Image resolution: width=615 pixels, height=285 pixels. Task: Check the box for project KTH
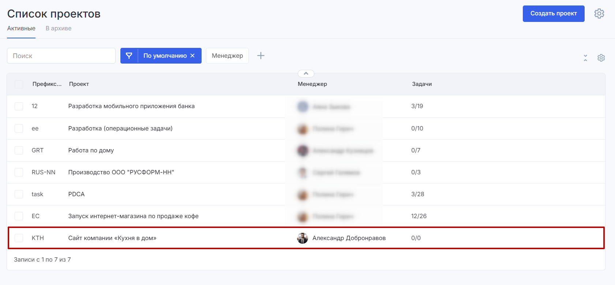tap(19, 238)
